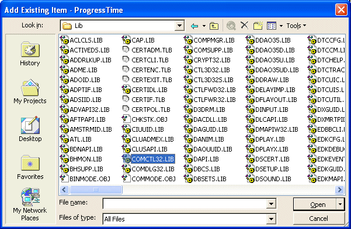Viewport: 351px width, 229px height.
Task: Open Favorites location
Action: pos(30,167)
